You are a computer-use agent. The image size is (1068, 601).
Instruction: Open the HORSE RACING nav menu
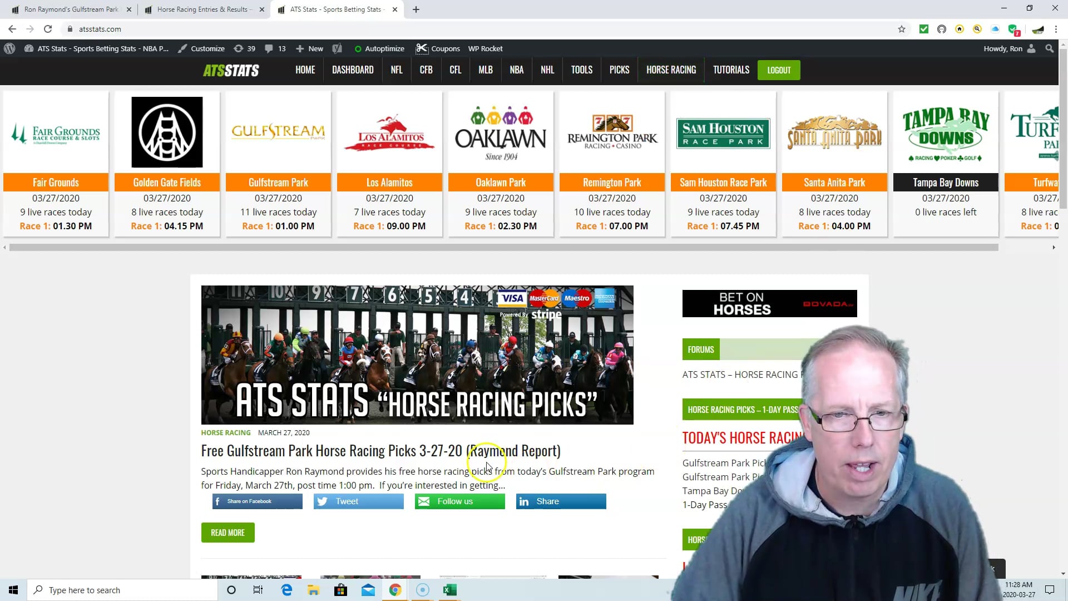pos(671,70)
